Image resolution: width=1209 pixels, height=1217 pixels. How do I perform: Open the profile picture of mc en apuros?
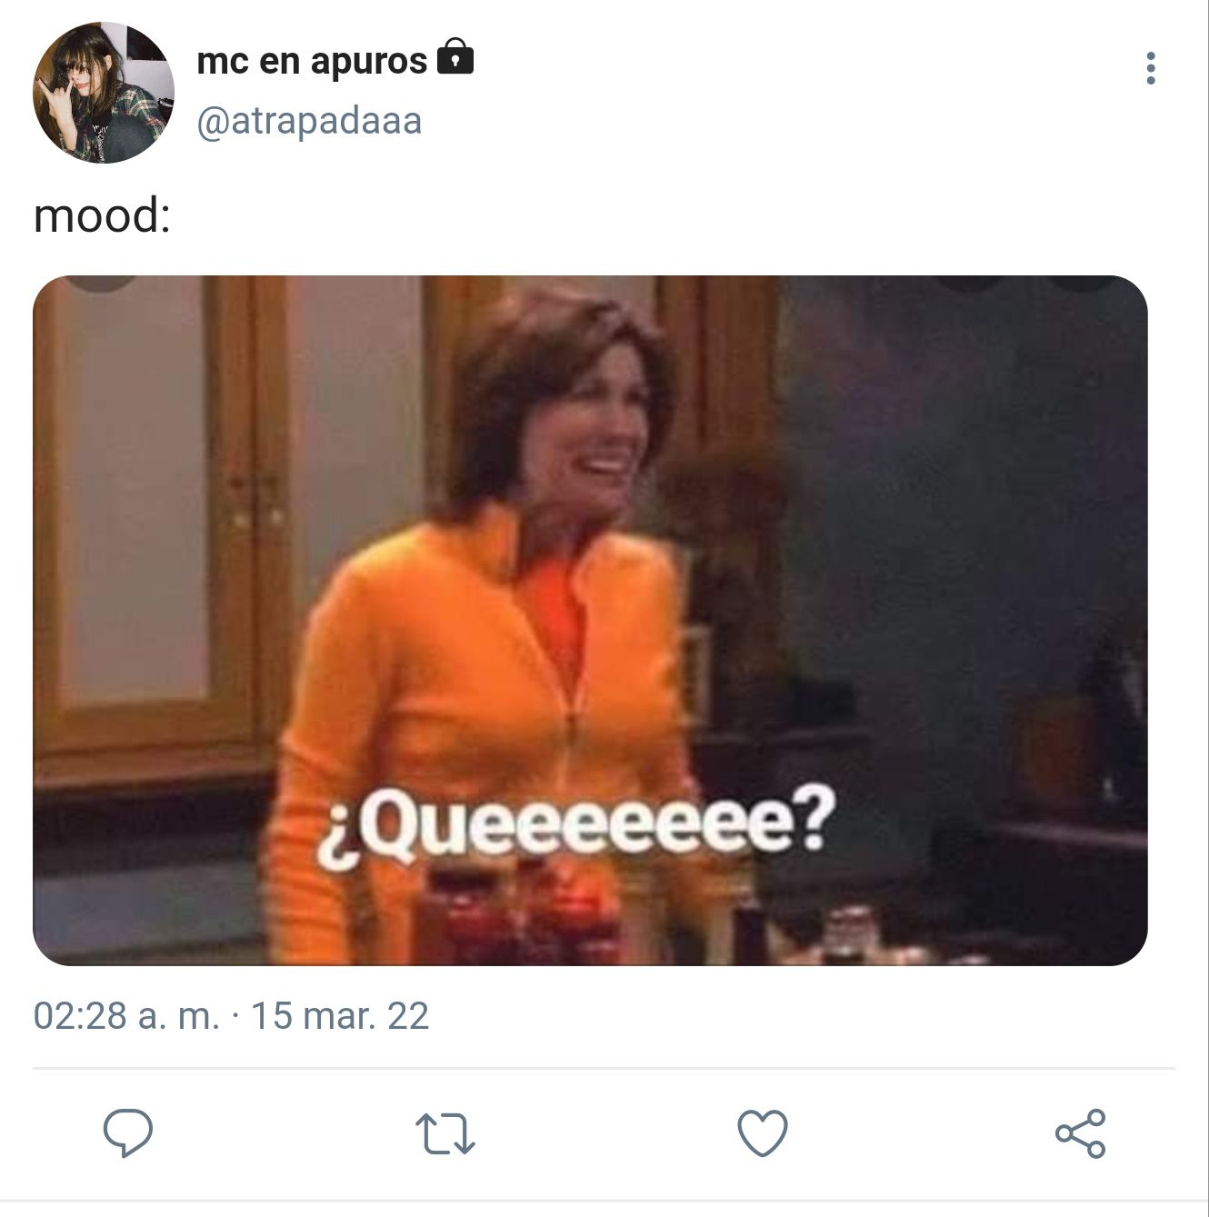click(x=104, y=93)
